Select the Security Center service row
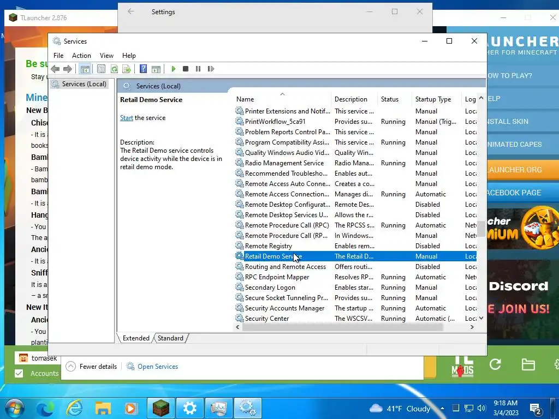The image size is (559, 419). click(355, 318)
